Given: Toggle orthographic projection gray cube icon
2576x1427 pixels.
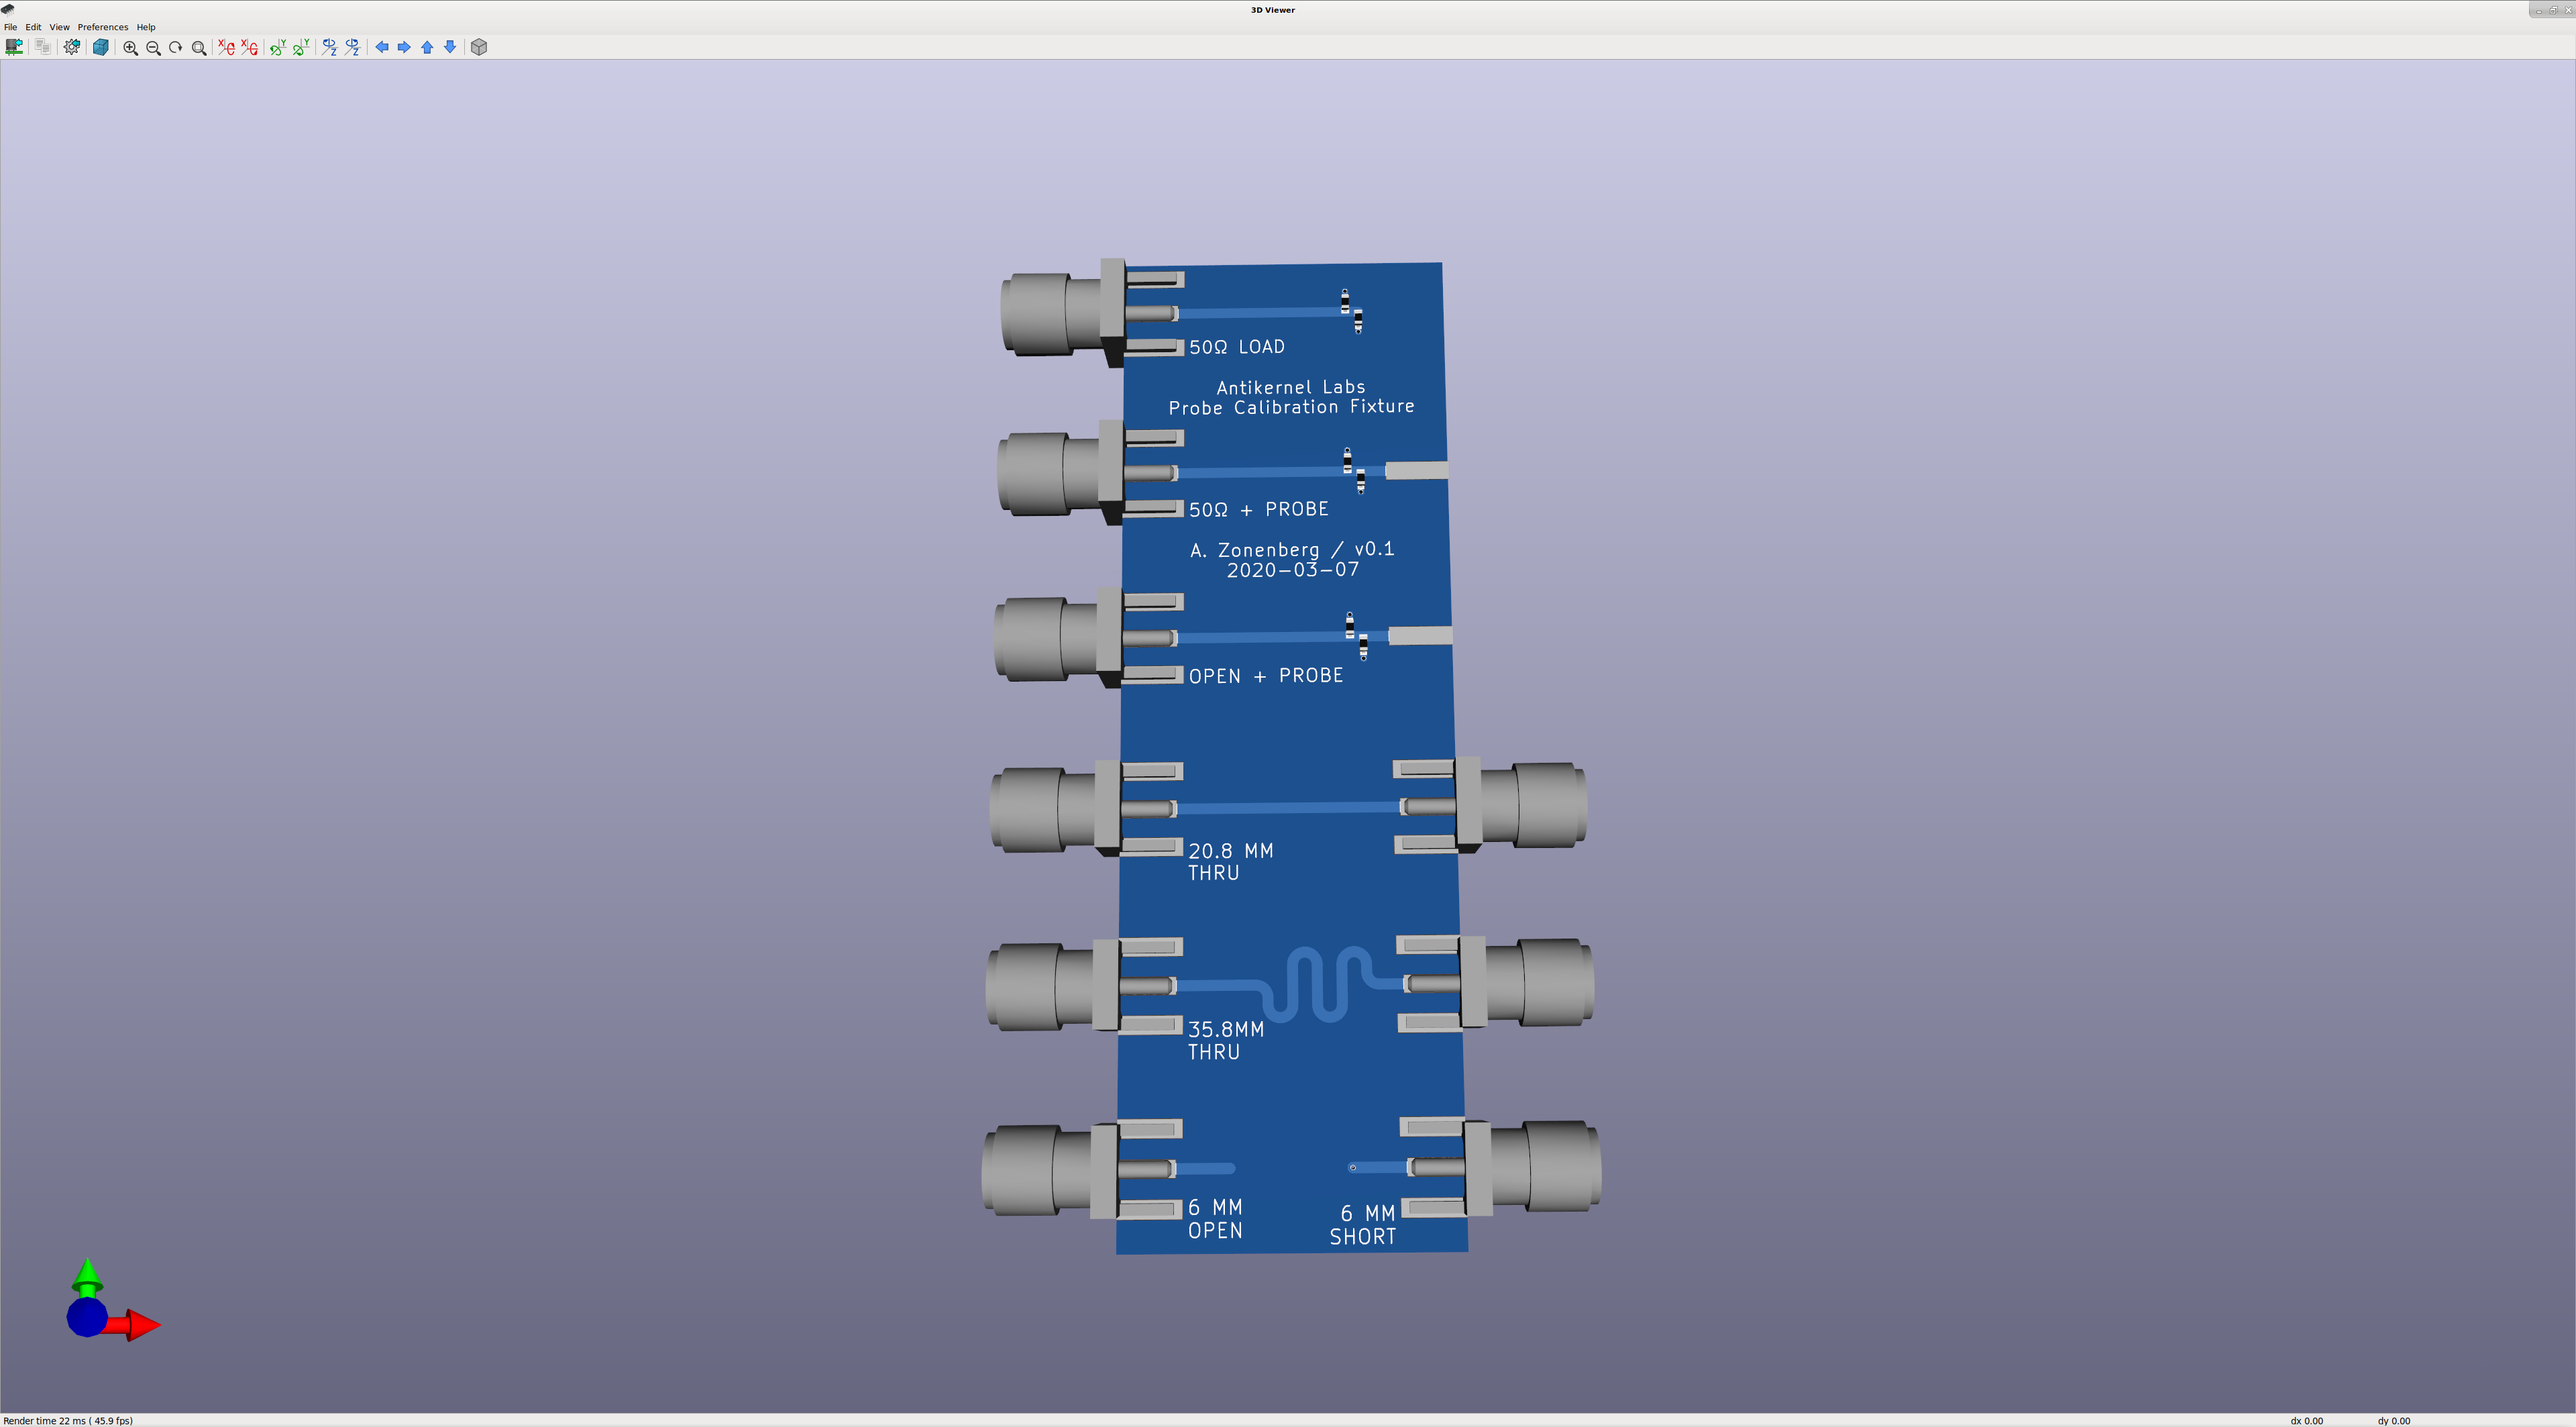Looking at the screenshot, I should coord(479,47).
